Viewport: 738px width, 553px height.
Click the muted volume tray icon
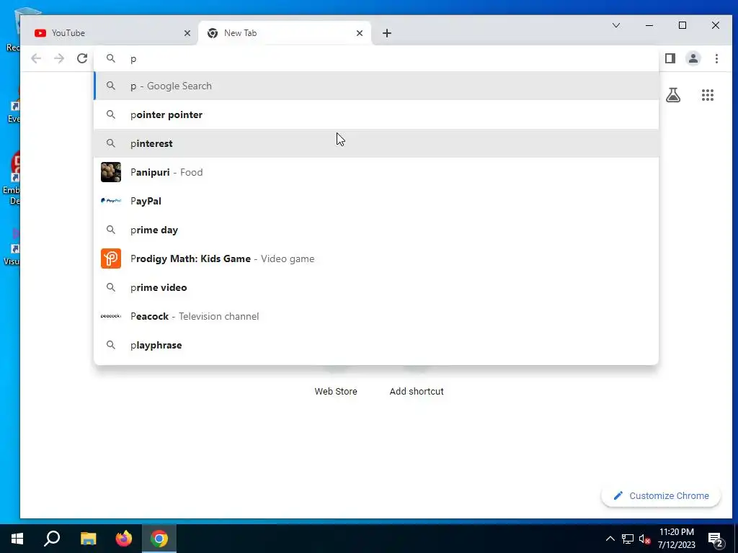644,539
